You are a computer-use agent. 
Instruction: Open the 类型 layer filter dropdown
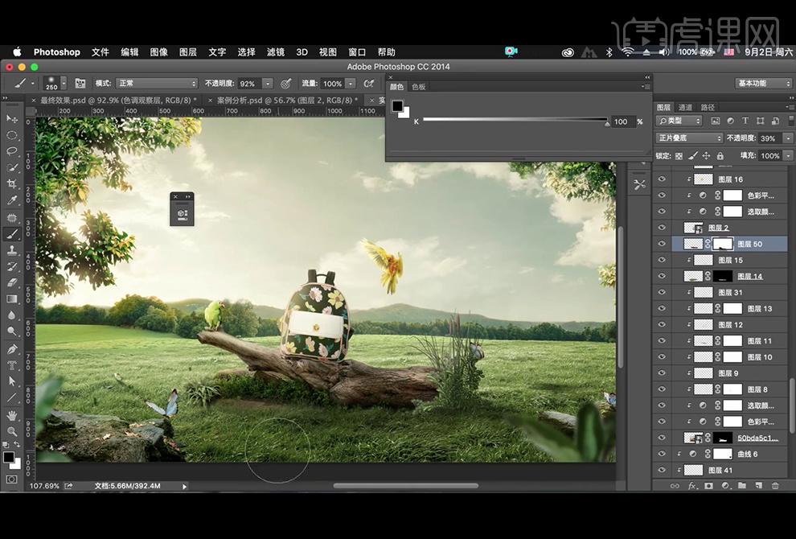[679, 121]
